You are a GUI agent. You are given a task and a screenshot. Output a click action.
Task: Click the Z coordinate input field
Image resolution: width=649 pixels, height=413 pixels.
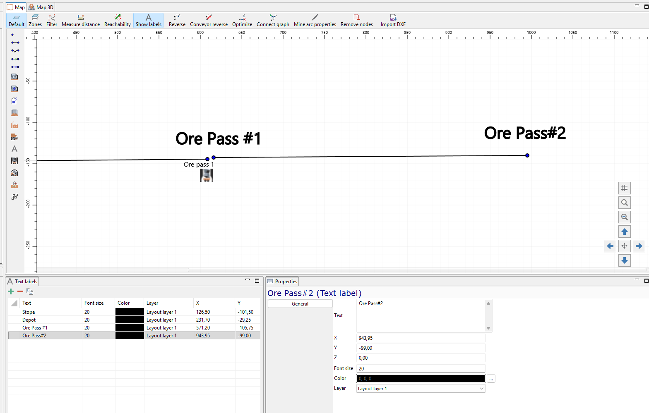tap(421, 358)
